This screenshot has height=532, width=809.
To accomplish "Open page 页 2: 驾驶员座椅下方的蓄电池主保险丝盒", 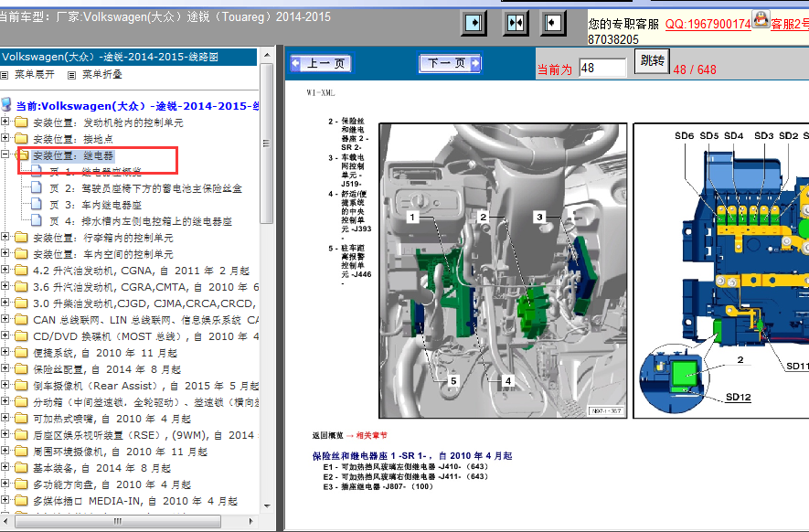I will (x=146, y=188).
